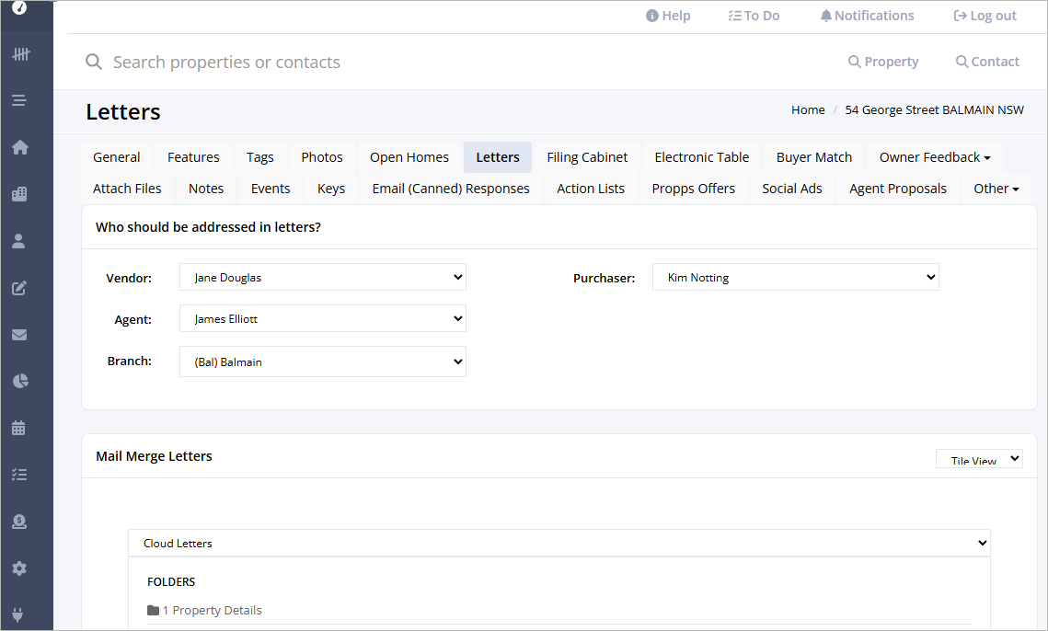
Task: Switch to the Filing Cabinet tab
Action: [587, 157]
